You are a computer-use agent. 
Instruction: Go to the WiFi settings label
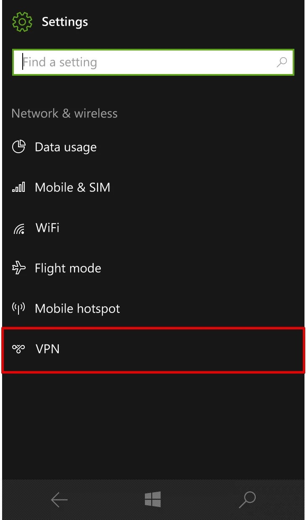(x=47, y=228)
